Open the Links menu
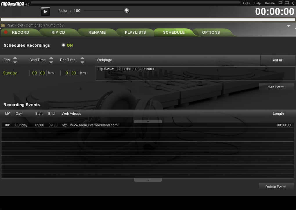 246,3
